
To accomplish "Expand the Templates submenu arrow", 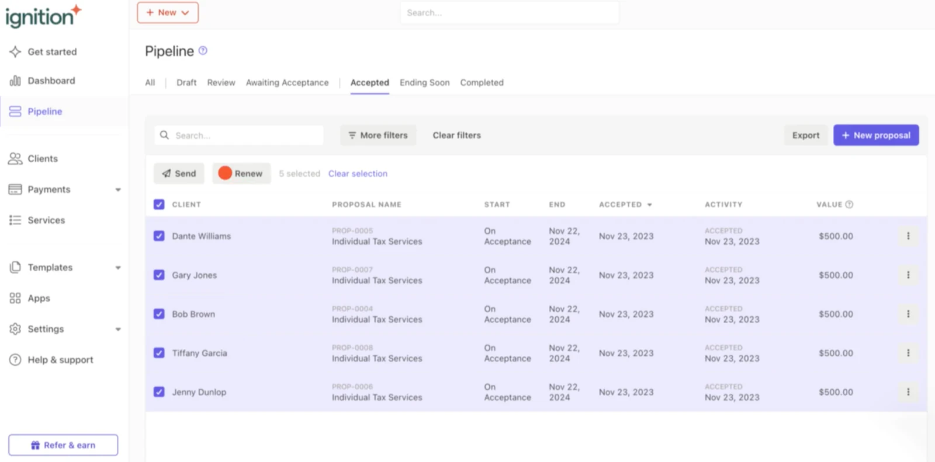I will pyautogui.click(x=118, y=268).
